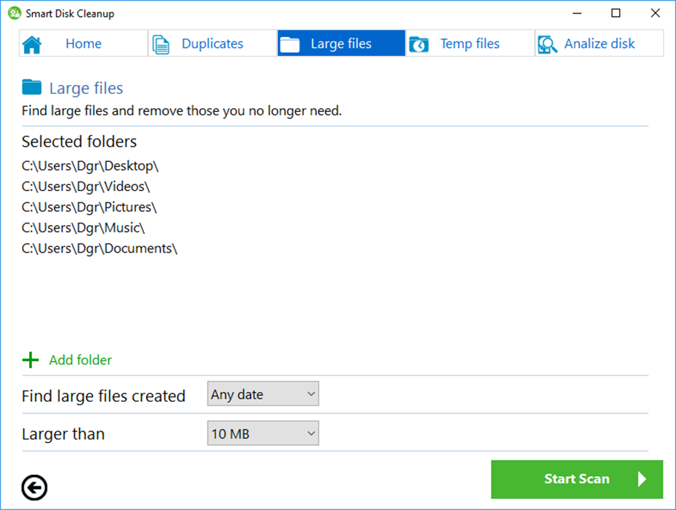The width and height of the screenshot is (676, 510).
Task: Open the Larger than size dropdown
Action: [x=262, y=433]
